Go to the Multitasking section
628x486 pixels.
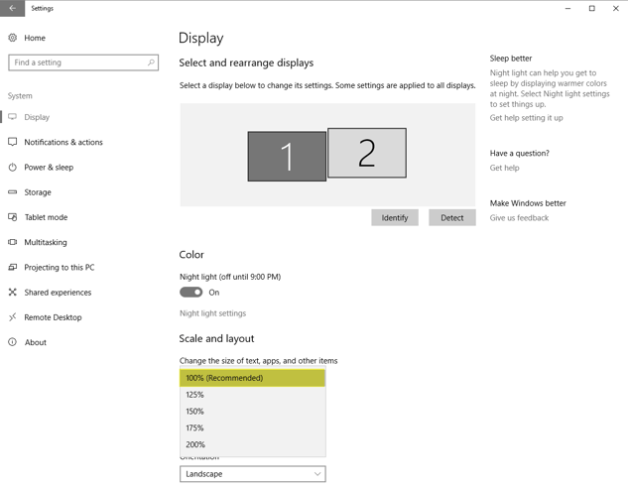pyautogui.click(x=46, y=242)
